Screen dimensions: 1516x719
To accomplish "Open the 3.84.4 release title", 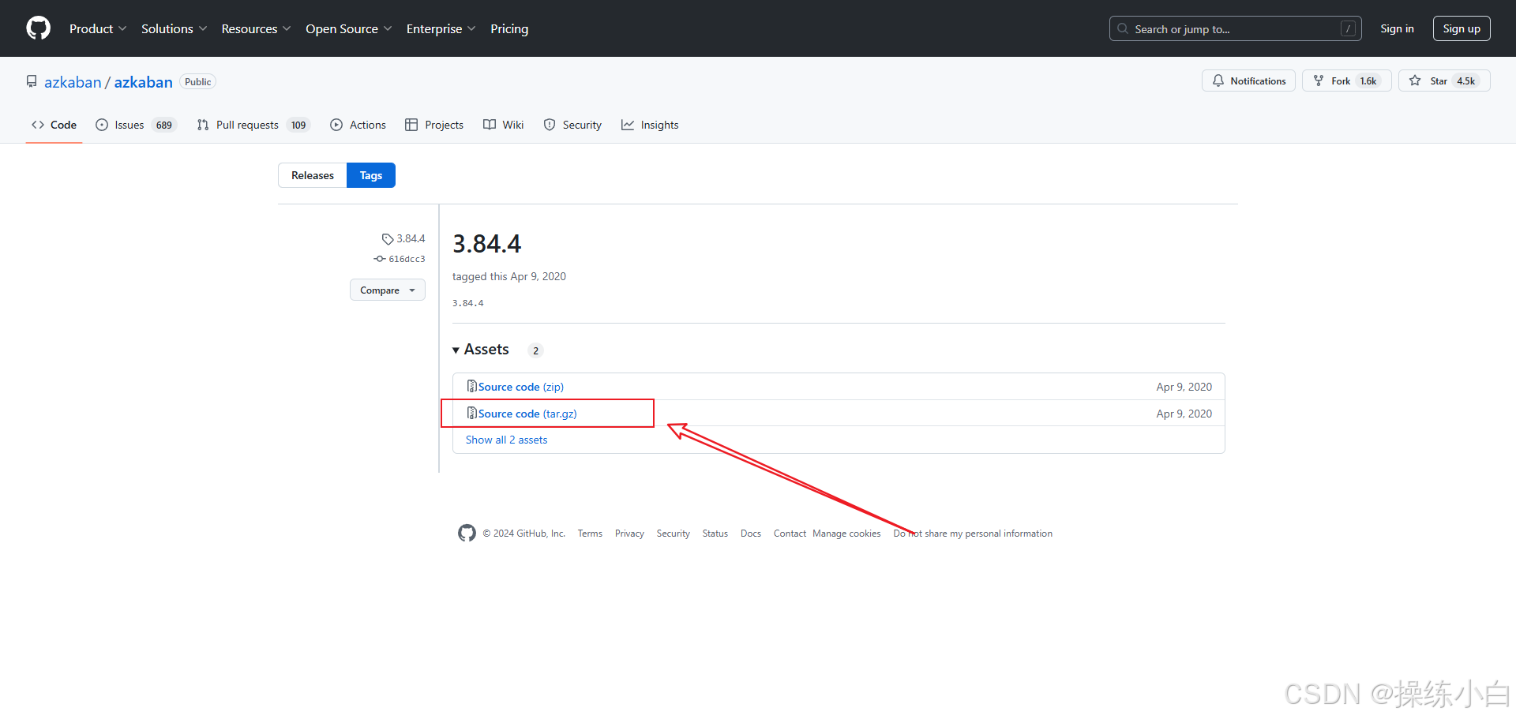I will (486, 244).
